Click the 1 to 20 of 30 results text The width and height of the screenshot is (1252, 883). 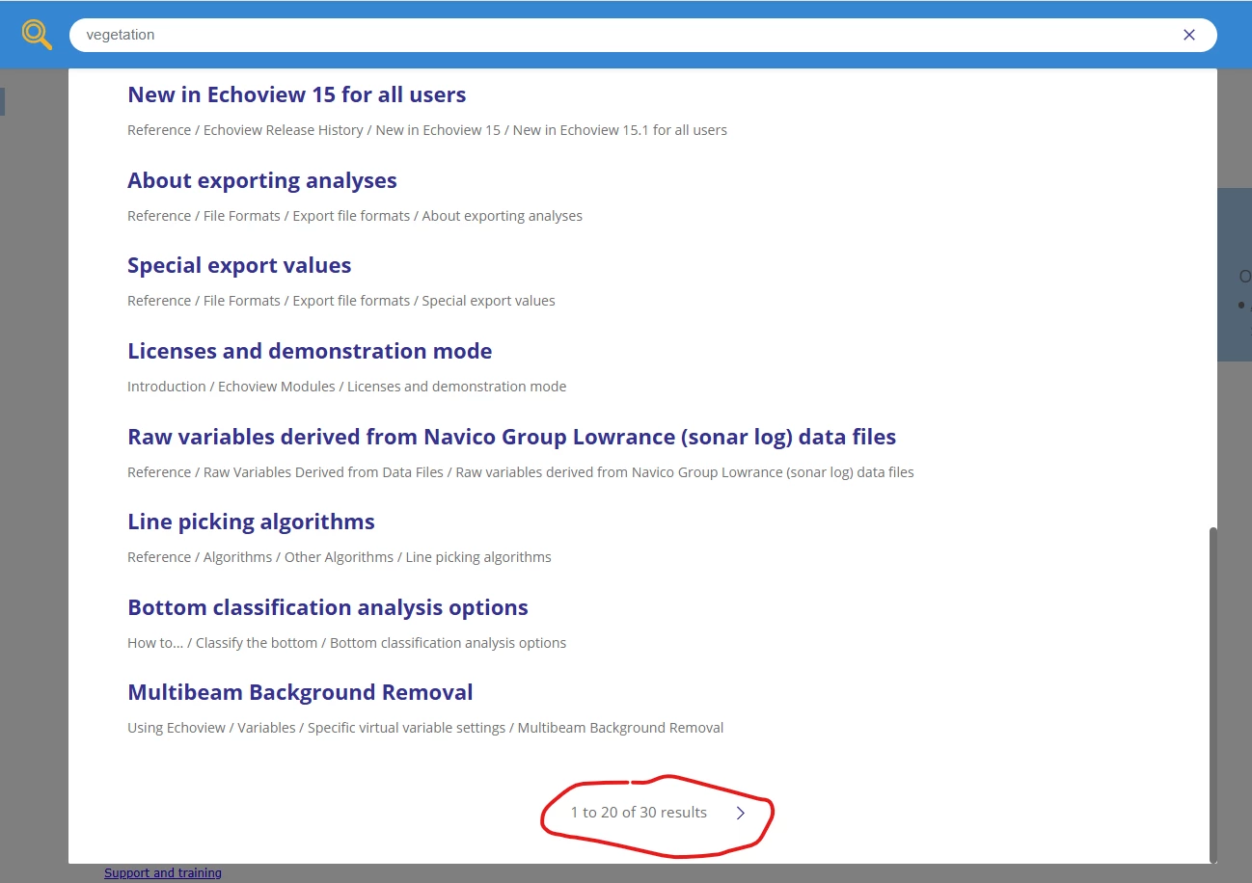tap(639, 813)
